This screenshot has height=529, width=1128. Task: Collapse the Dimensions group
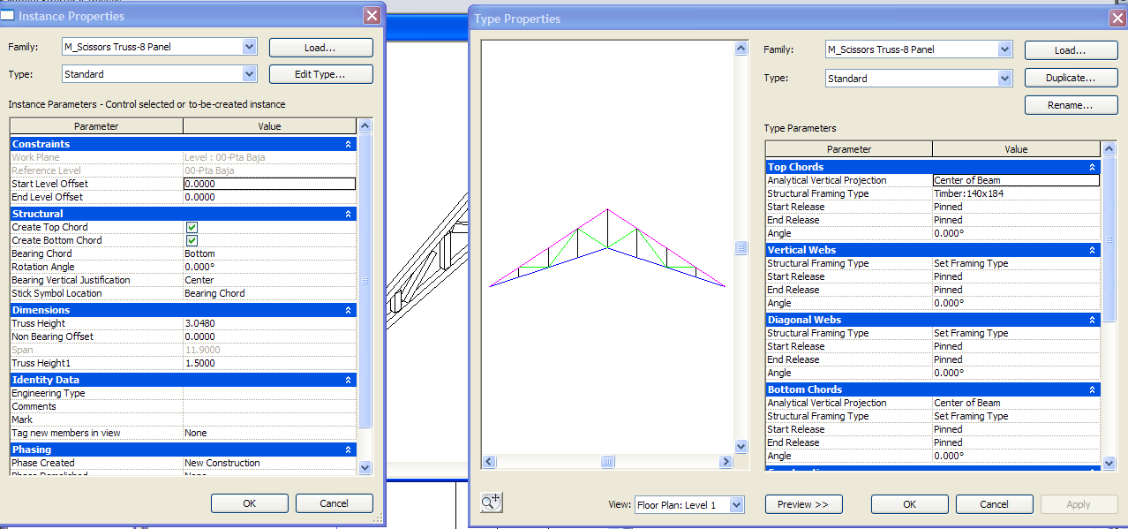click(348, 310)
